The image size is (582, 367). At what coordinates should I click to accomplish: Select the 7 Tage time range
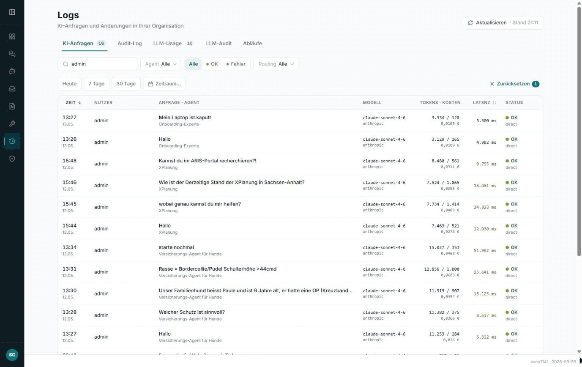[x=96, y=84]
